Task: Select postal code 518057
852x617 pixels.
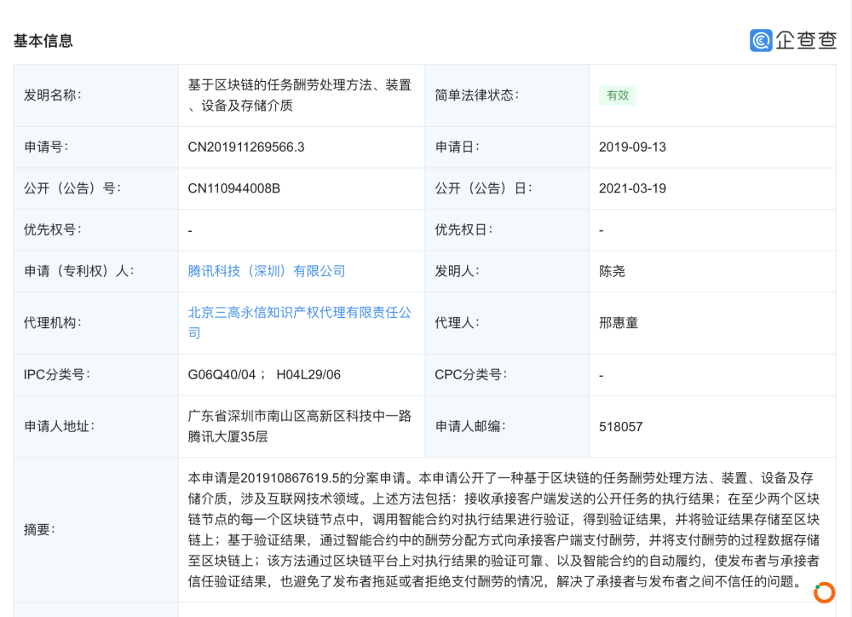Action: [x=620, y=427]
